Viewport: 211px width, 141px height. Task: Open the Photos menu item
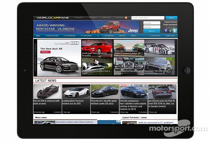click(x=122, y=36)
